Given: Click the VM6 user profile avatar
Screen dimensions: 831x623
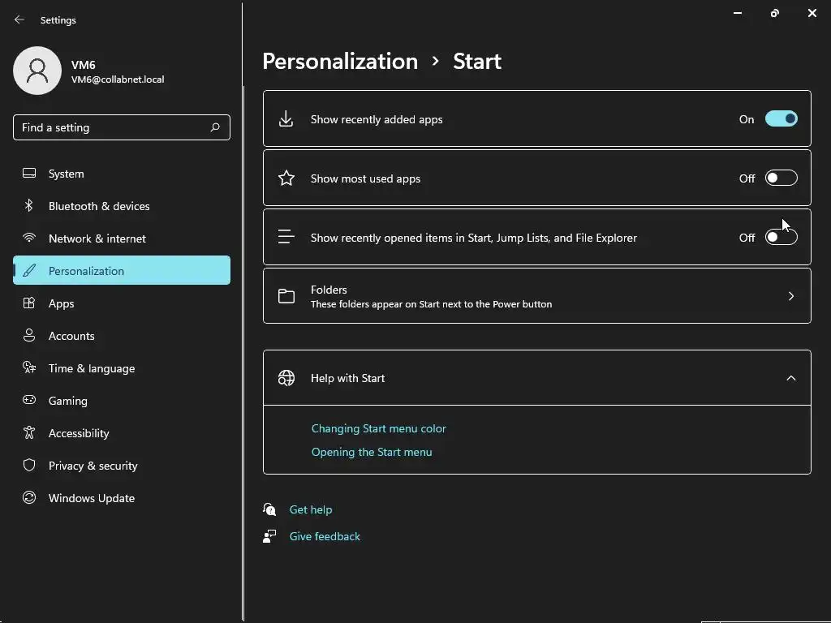Looking at the screenshot, I should tap(37, 71).
